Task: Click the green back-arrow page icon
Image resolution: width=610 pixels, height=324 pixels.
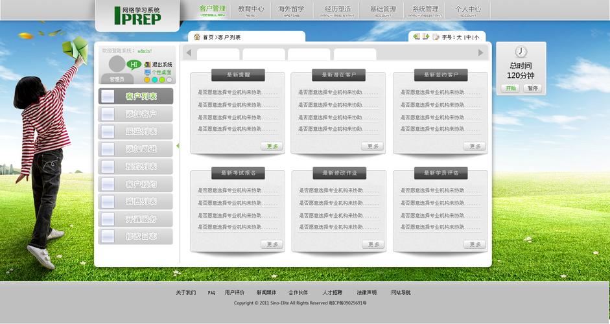Action: [416, 36]
